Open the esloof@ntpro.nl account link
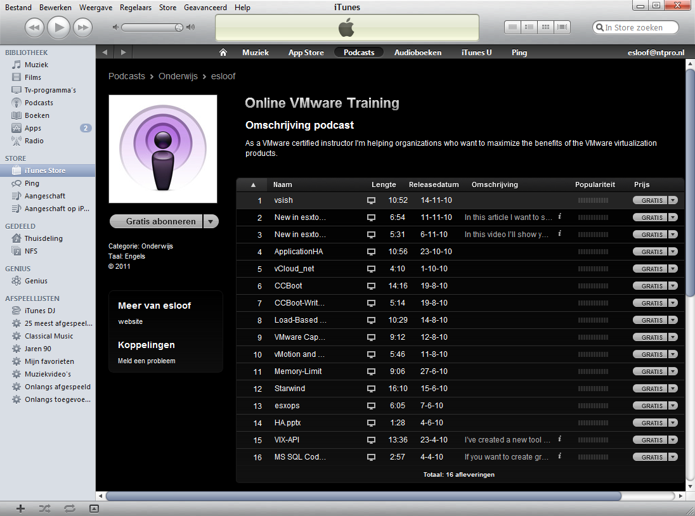The image size is (695, 516). (656, 52)
